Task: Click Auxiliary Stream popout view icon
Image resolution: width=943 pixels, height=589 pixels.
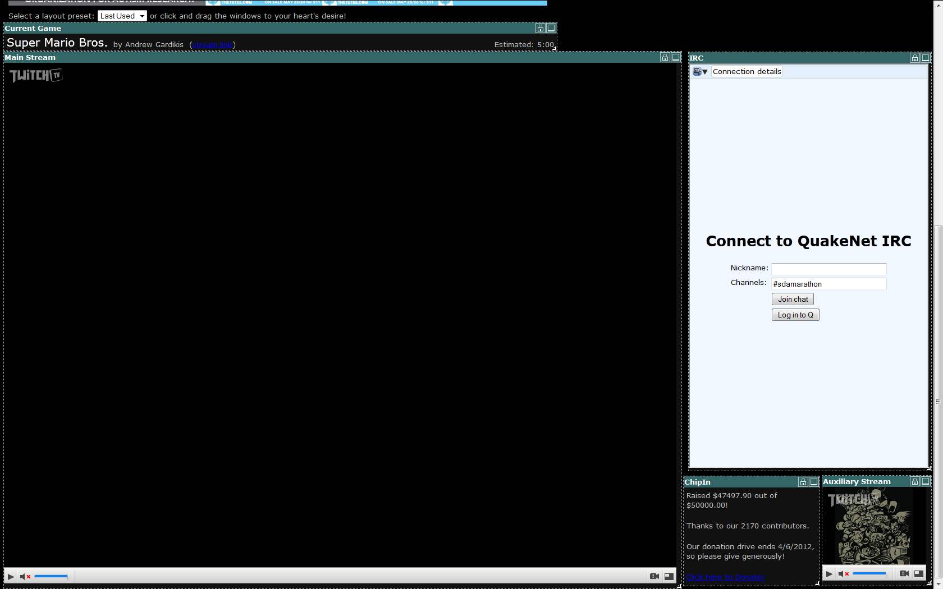Action: click(x=918, y=574)
